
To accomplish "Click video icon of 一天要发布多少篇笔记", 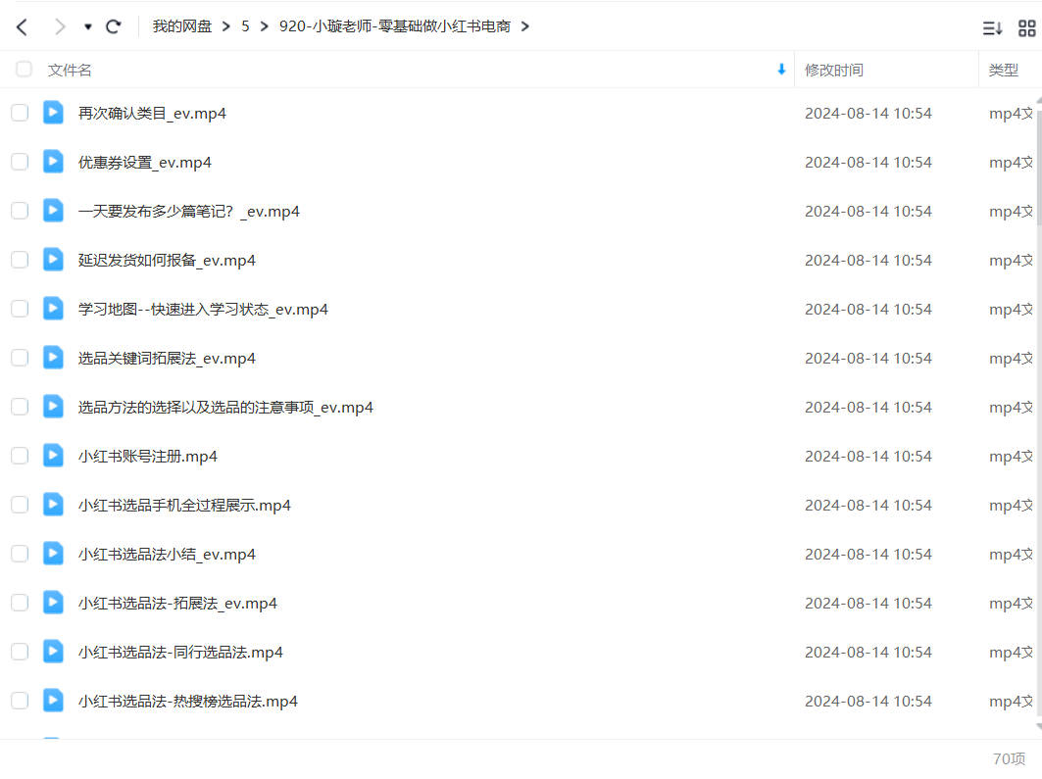I will (x=53, y=211).
